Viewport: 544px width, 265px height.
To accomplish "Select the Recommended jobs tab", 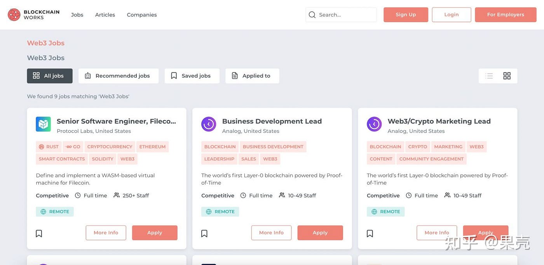I will [x=119, y=76].
